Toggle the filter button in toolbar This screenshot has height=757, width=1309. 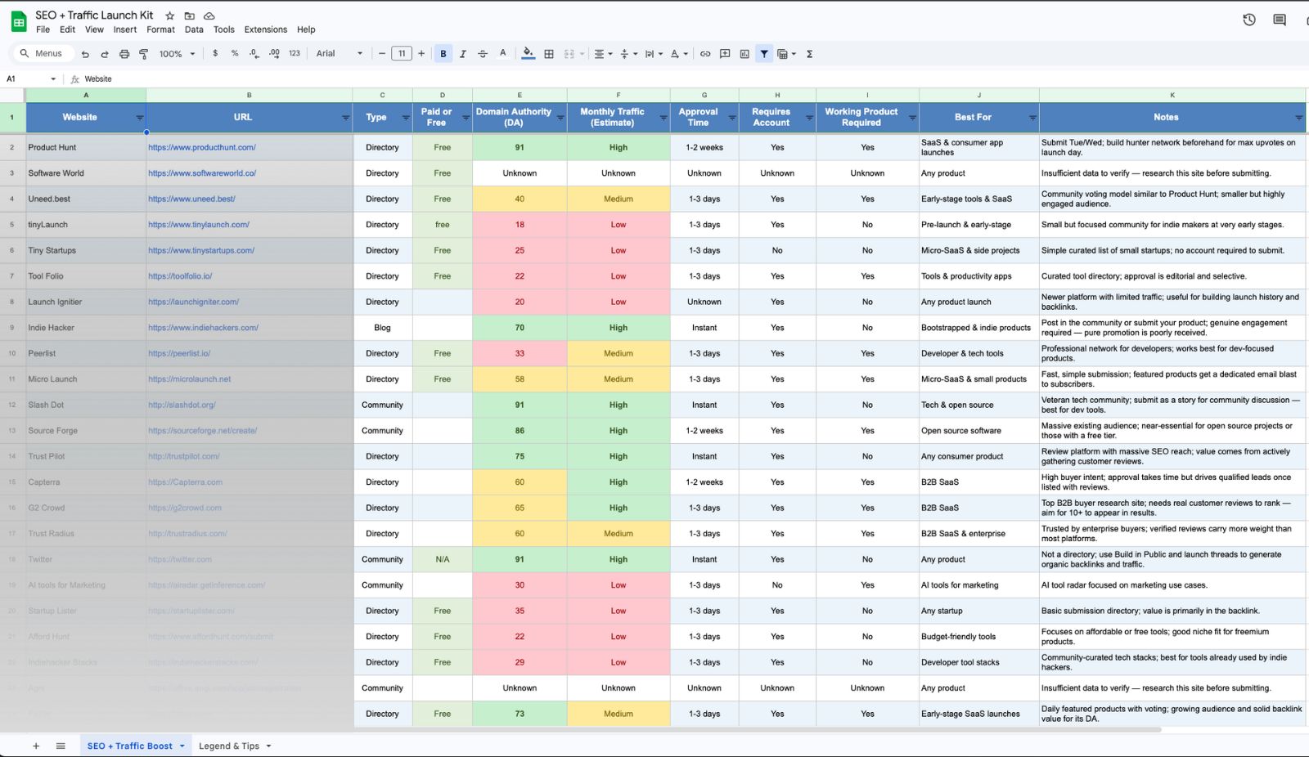[x=764, y=54]
